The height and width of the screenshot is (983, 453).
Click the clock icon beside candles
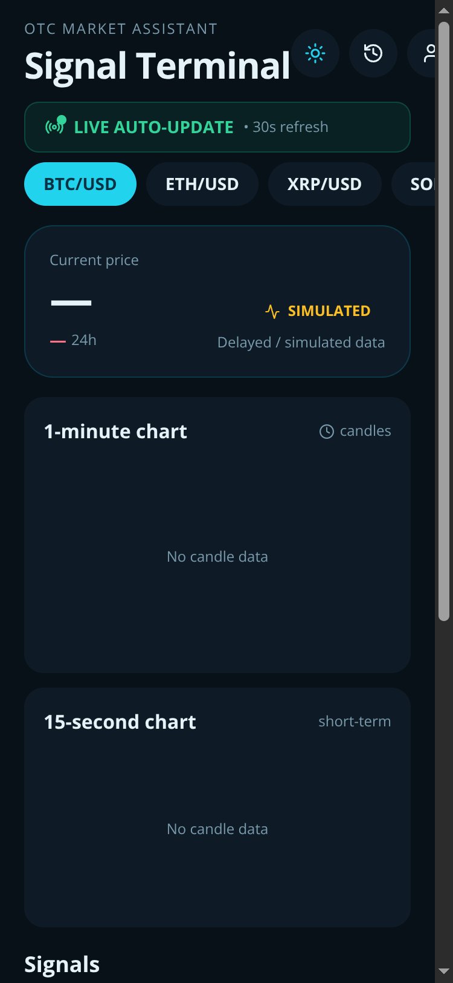pos(326,432)
